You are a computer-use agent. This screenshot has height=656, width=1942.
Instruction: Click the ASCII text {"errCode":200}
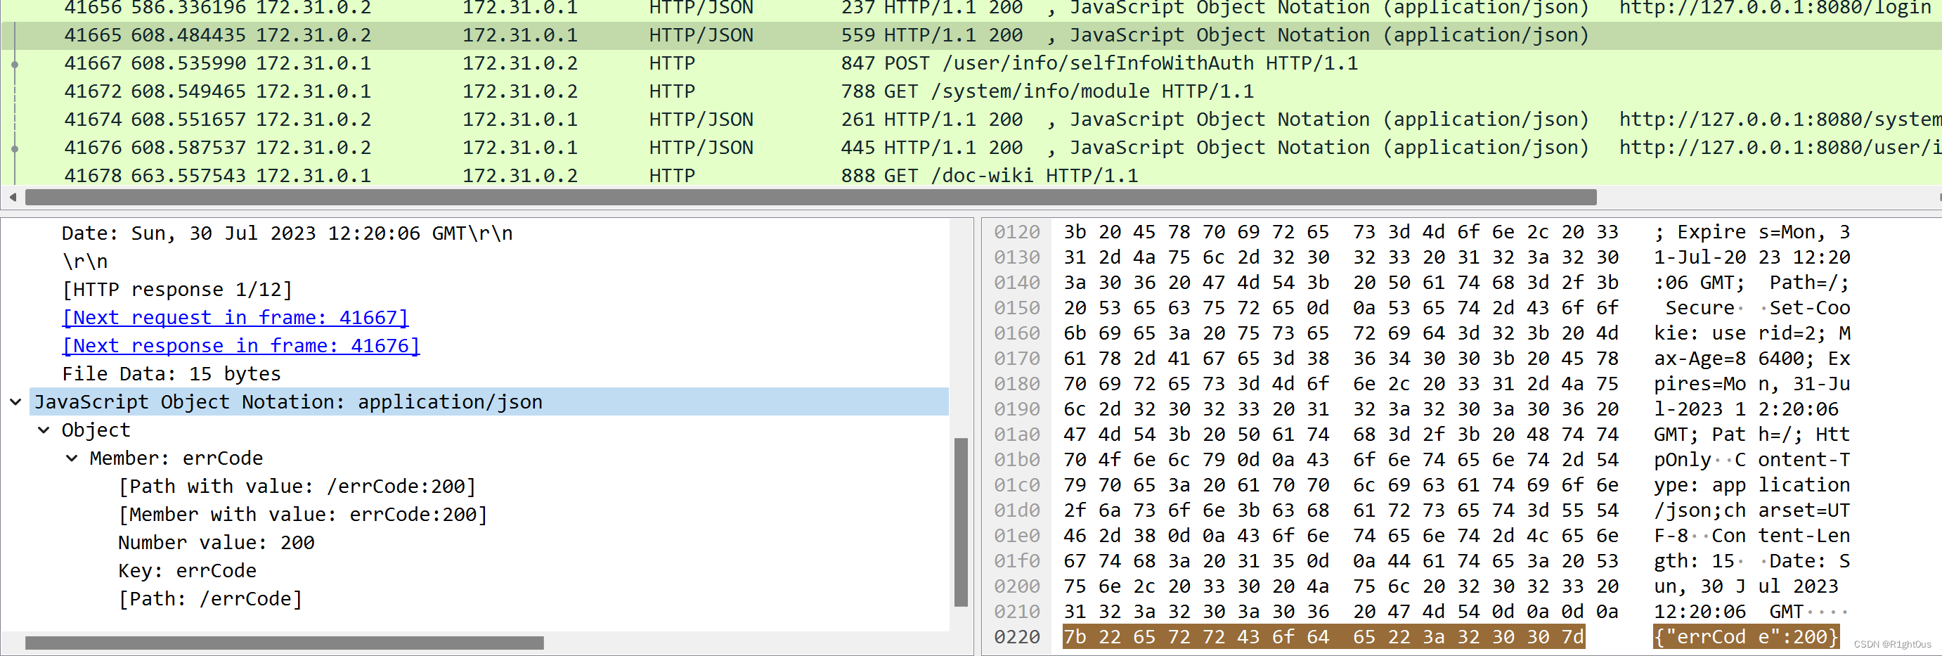pos(1746,637)
